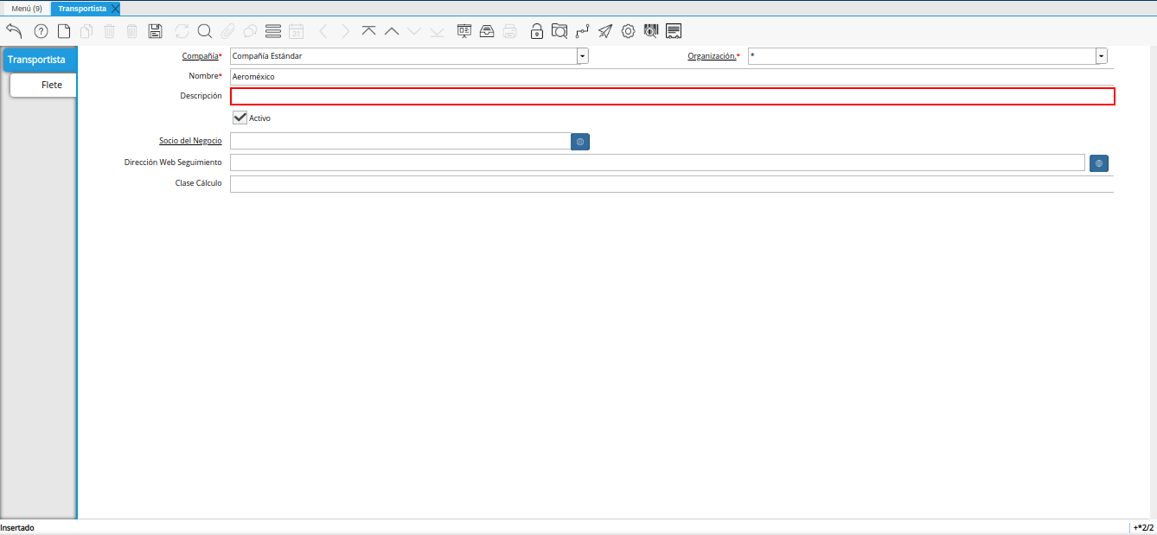
Task: Click into the Nombre field with Aeroméxico
Action: [x=671, y=77]
